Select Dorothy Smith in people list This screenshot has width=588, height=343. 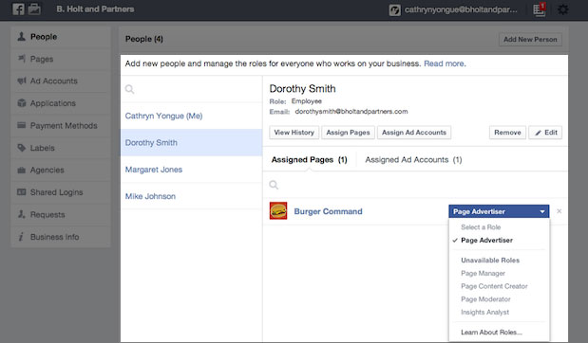tap(191, 142)
